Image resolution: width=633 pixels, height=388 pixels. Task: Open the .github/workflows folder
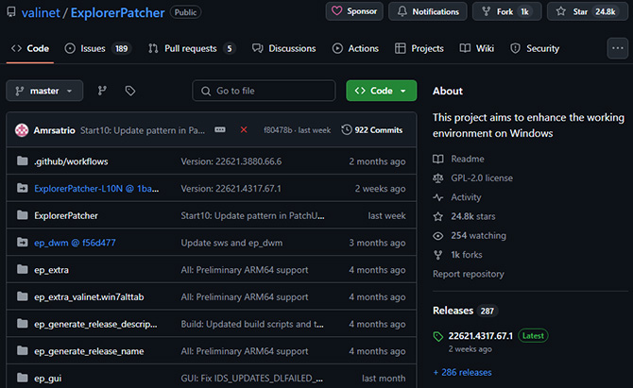(71, 161)
